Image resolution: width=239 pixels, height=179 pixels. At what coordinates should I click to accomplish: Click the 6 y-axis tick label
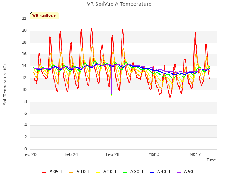[25, 113]
